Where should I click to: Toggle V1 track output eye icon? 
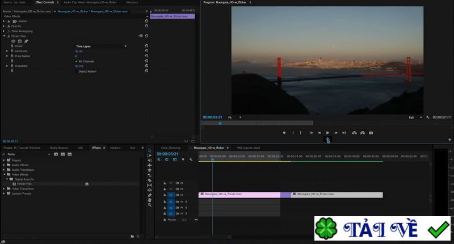point(182,195)
